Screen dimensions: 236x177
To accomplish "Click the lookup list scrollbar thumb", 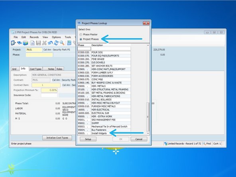I will point(148,117).
